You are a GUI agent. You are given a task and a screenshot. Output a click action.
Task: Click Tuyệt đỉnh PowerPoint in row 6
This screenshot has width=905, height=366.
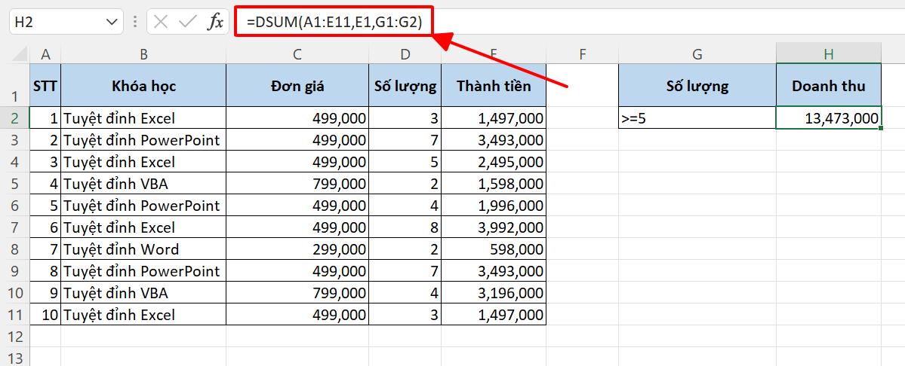(143, 206)
